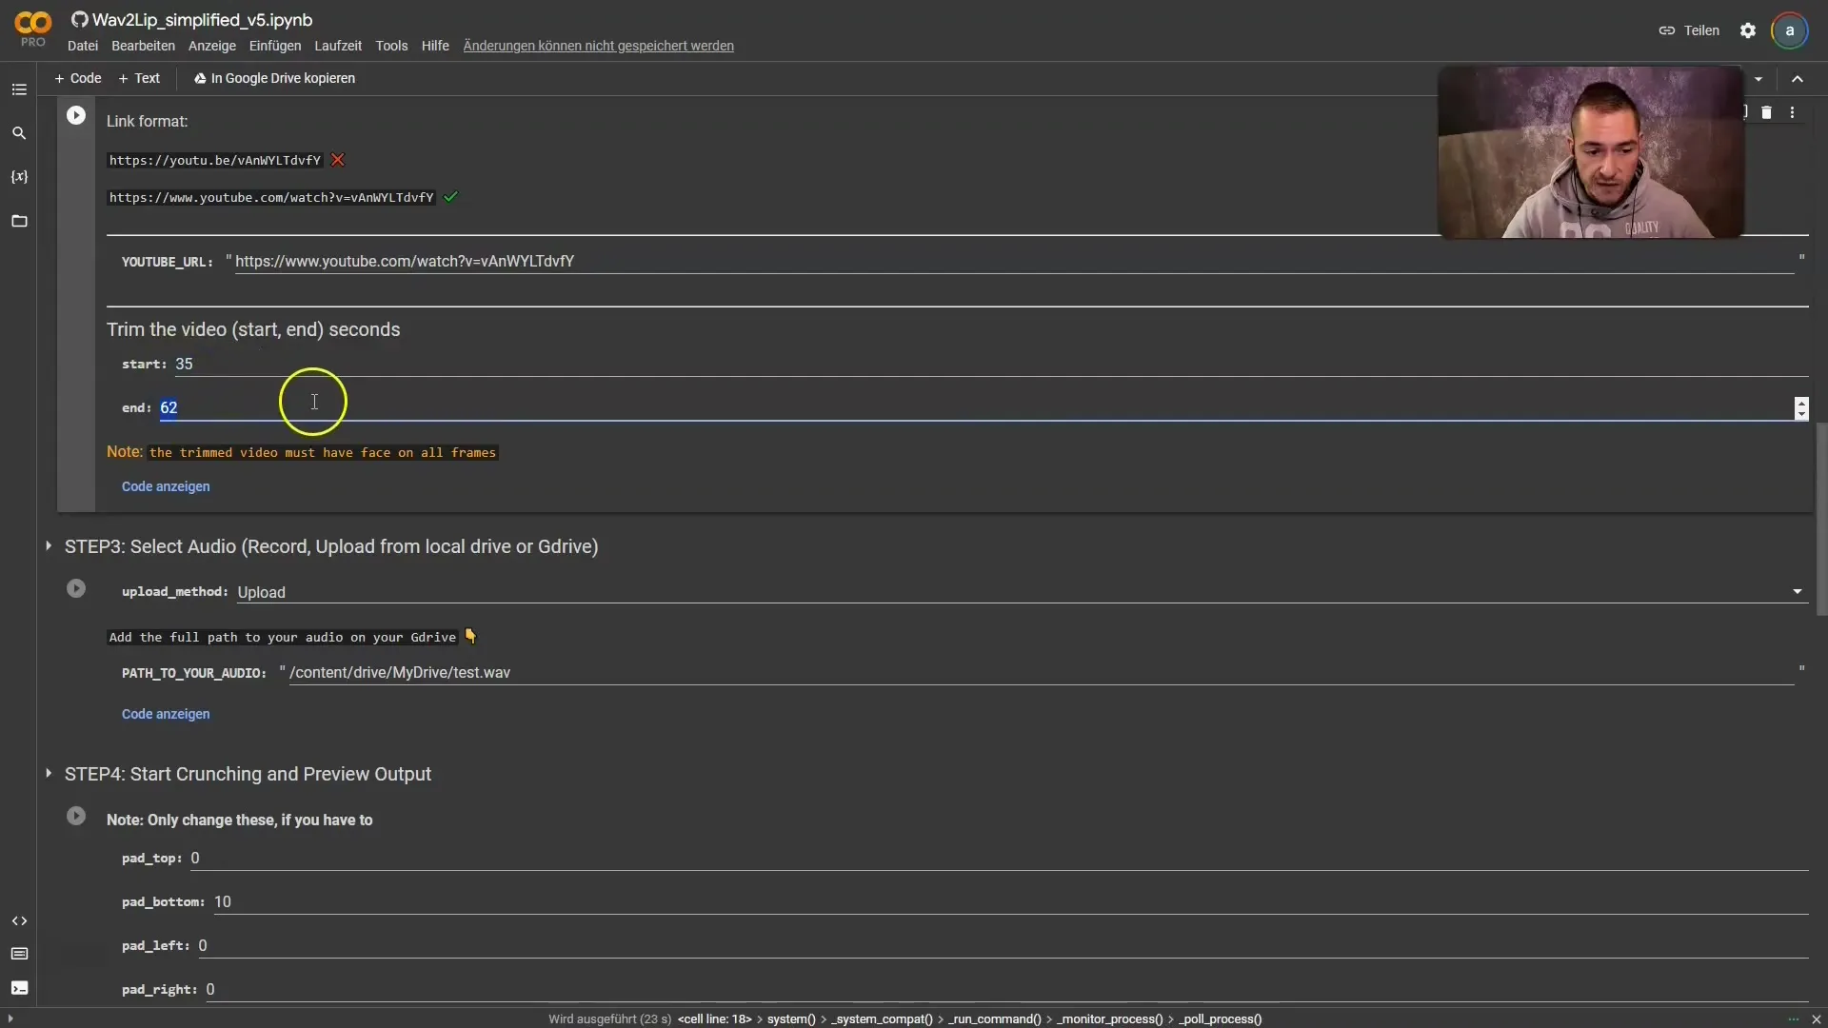Open Colab settings gear

(x=1748, y=30)
